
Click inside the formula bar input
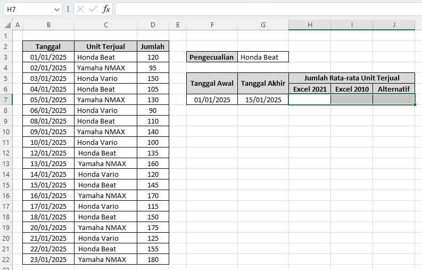[x=266, y=9]
